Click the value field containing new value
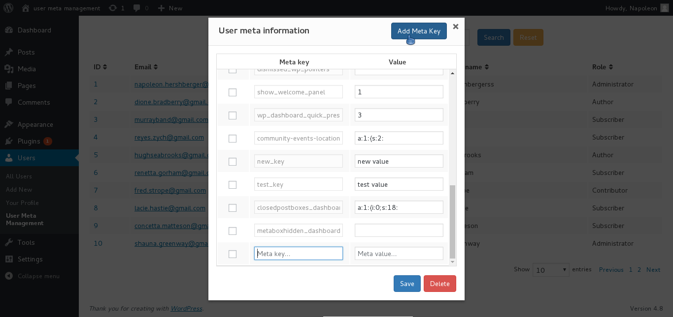Viewport: 673px width, 317px height. [399, 161]
